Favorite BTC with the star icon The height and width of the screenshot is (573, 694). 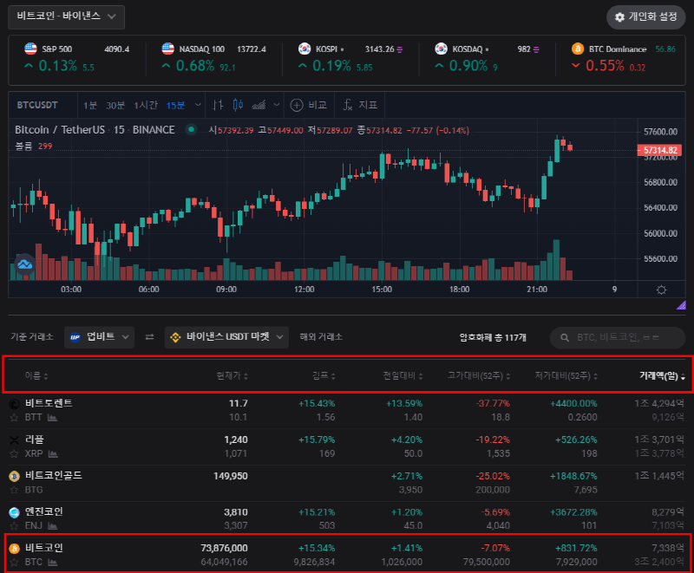tap(14, 563)
